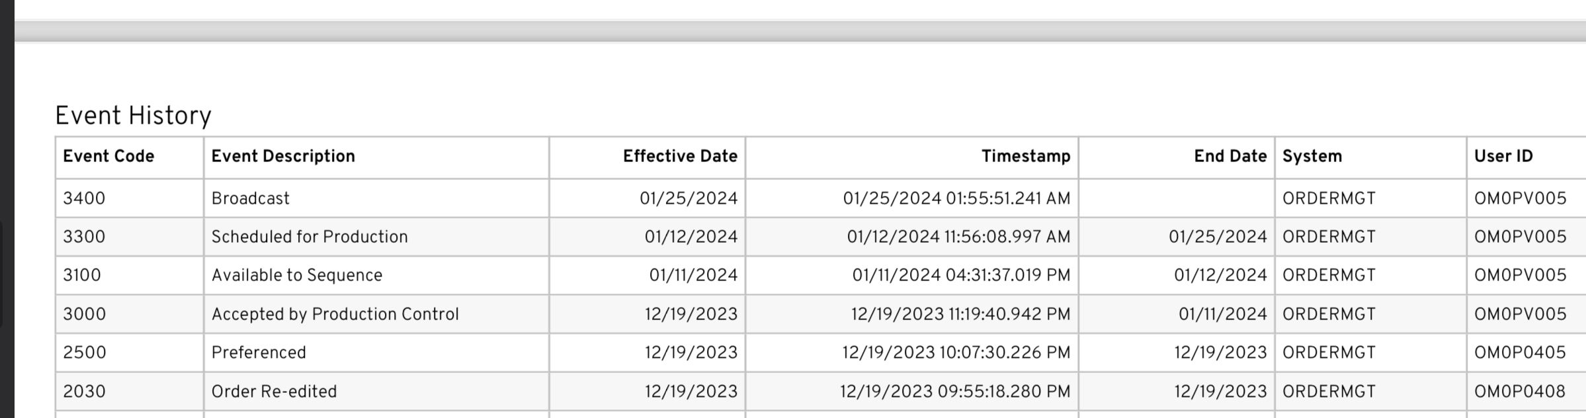The height and width of the screenshot is (418, 1586).
Task: Click the Event History section heading
Action: tap(133, 116)
